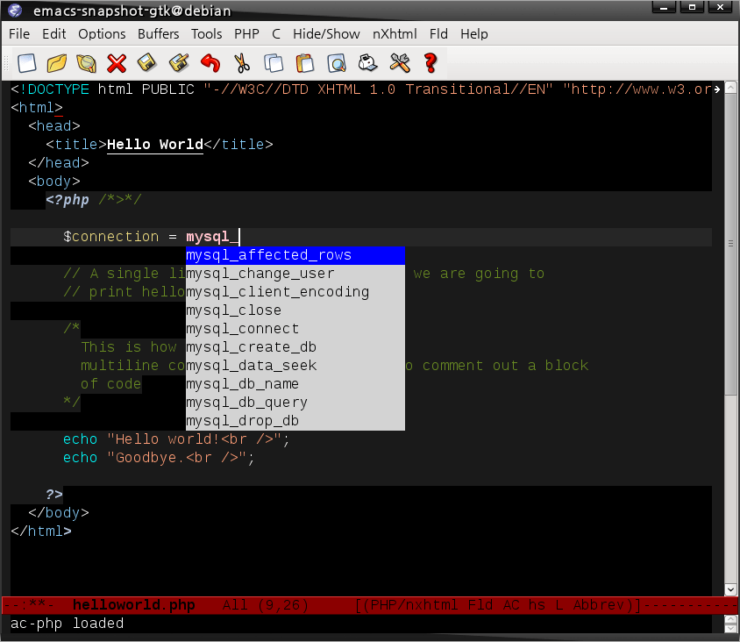This screenshot has width=740, height=642.
Task: Create a new file with the blank page icon
Action: pos(27,63)
